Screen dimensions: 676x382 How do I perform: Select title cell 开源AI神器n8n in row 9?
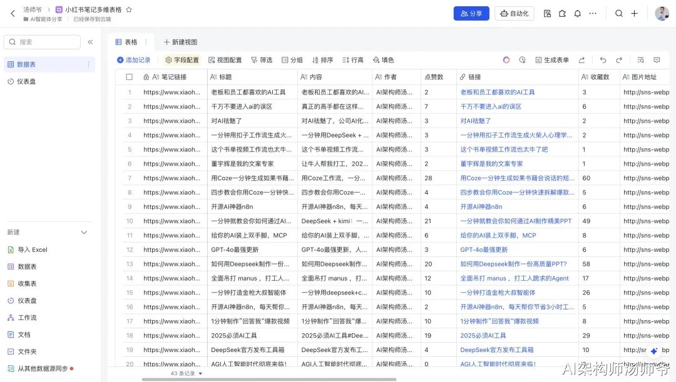click(252, 207)
